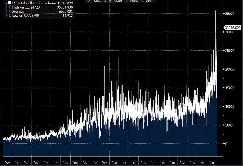Click the '99 year label on x-axis
This screenshot has height=166, width=243.
tap(8, 163)
